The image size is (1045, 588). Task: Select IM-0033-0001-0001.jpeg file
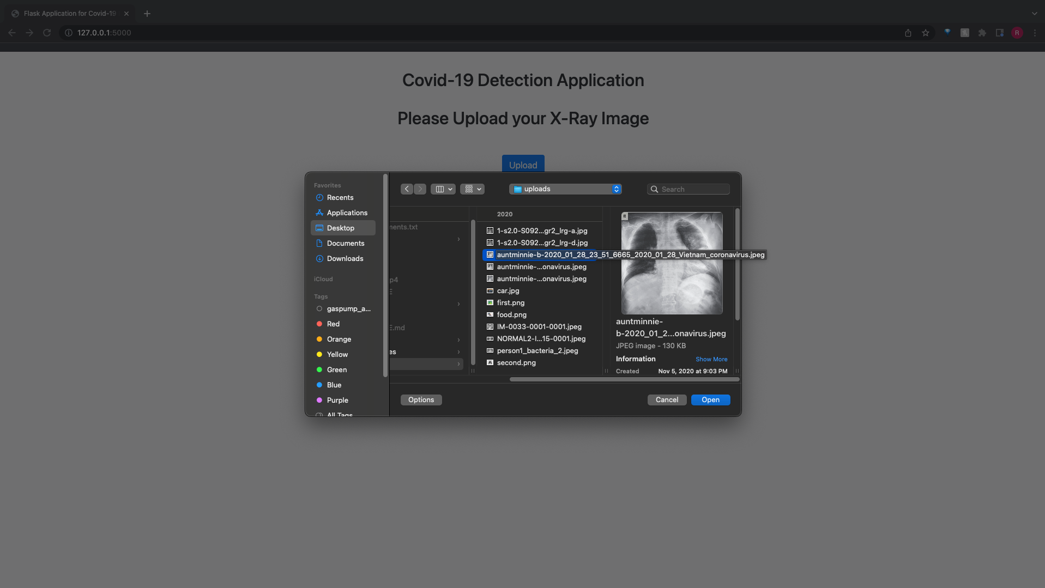pos(540,327)
